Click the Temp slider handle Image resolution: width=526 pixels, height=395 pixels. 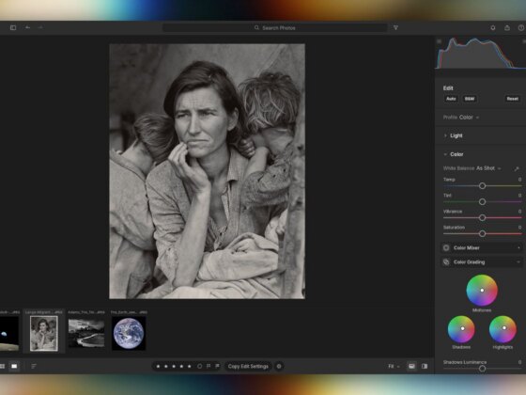point(482,186)
